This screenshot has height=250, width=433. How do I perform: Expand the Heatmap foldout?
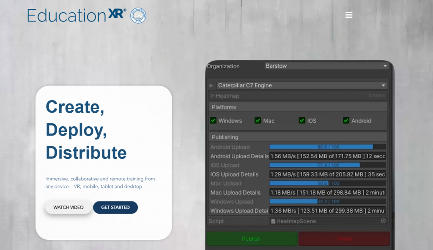coord(212,96)
